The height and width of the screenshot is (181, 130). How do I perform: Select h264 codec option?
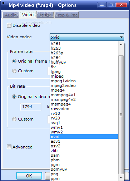point(84,58)
